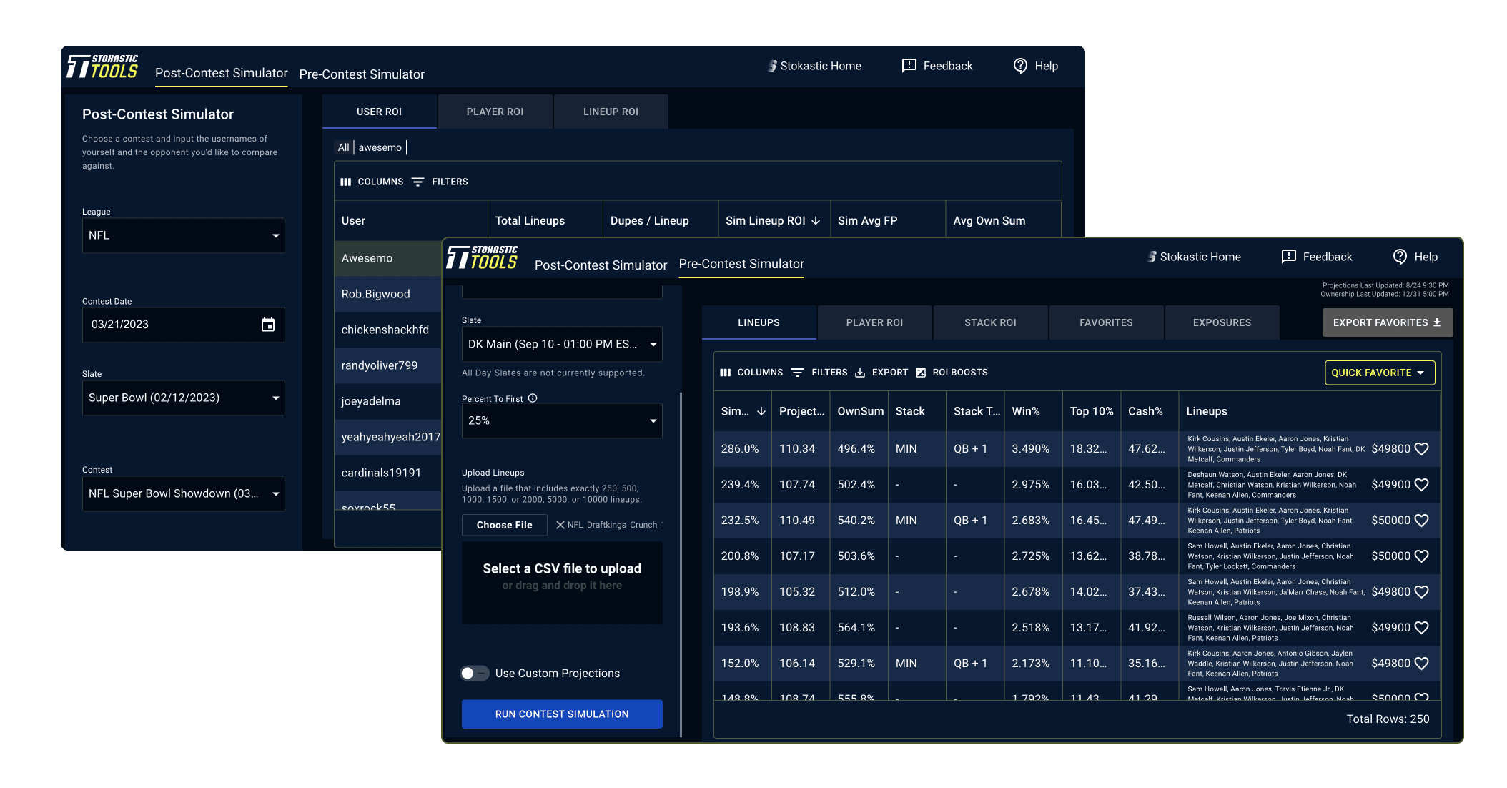This screenshot has height=788, width=1507.
Task: Click Stokastic Home logo in Pre-Contest window
Action: (x=1152, y=257)
